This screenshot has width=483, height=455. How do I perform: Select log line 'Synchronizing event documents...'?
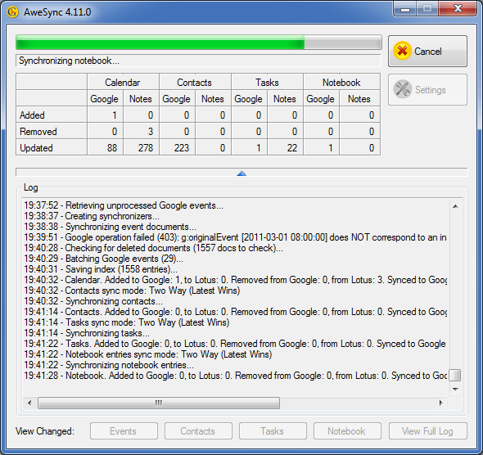point(110,227)
